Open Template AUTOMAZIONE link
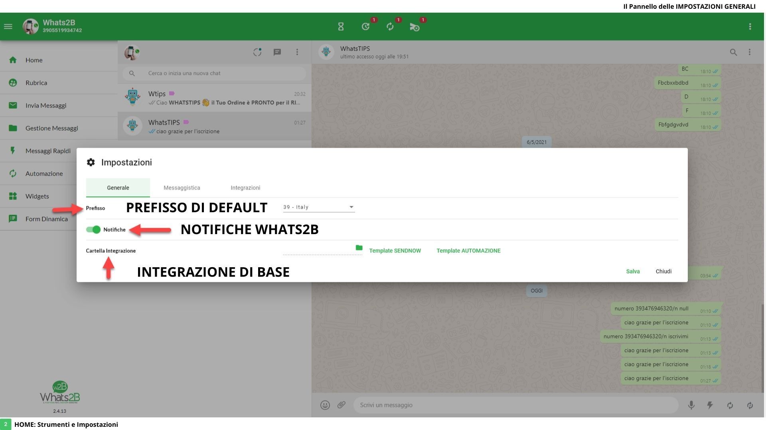The image size is (766, 430). pos(468,250)
